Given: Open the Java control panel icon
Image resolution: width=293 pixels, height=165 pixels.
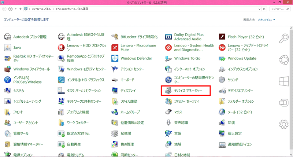Looking at the screenshot, I should (7, 48).
